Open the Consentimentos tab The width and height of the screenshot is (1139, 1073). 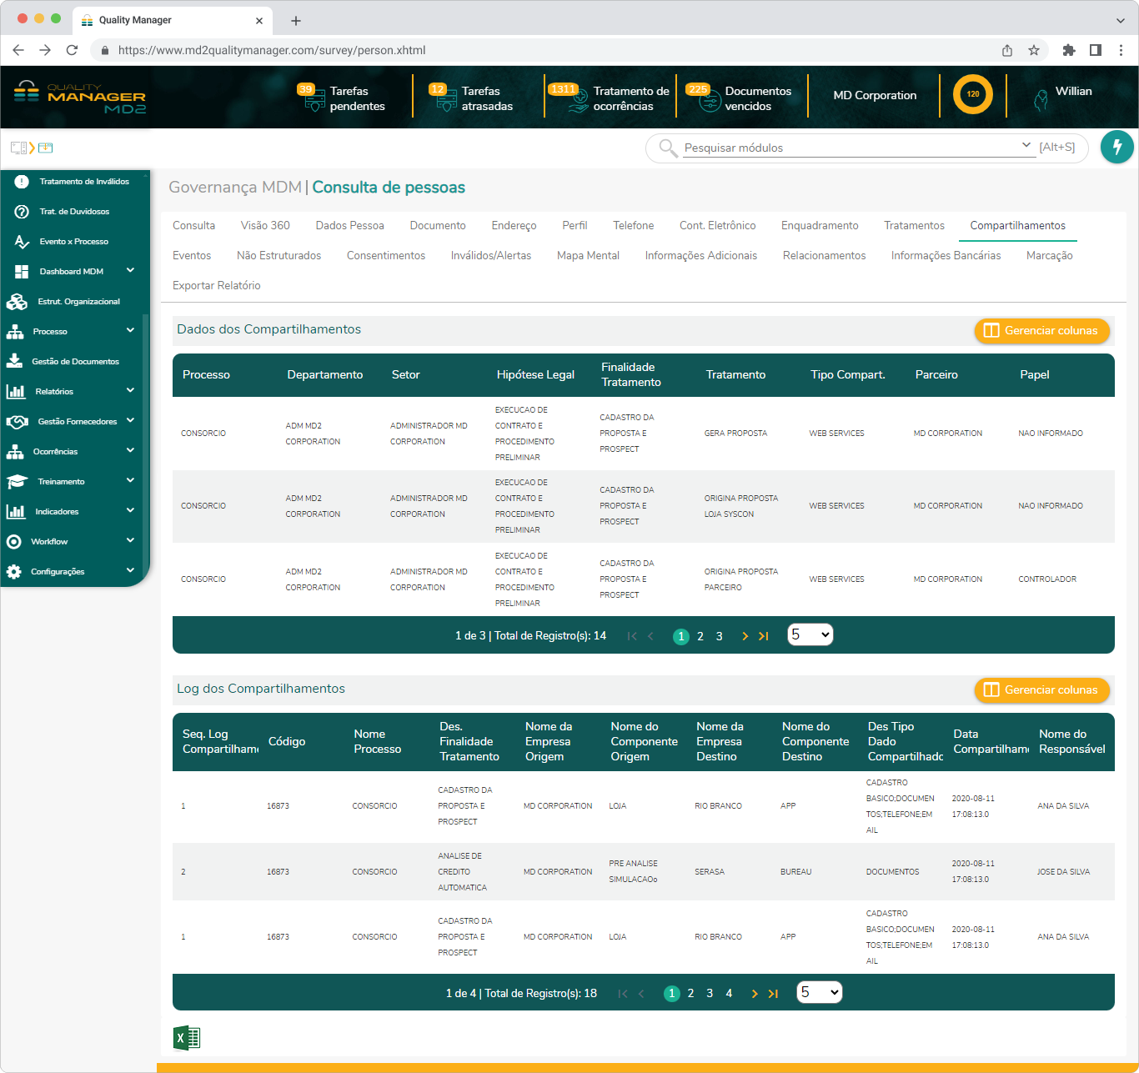tap(385, 255)
